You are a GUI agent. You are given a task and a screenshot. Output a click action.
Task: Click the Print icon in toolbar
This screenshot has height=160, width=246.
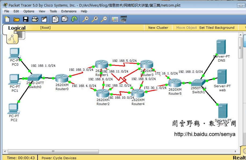click(35, 19)
